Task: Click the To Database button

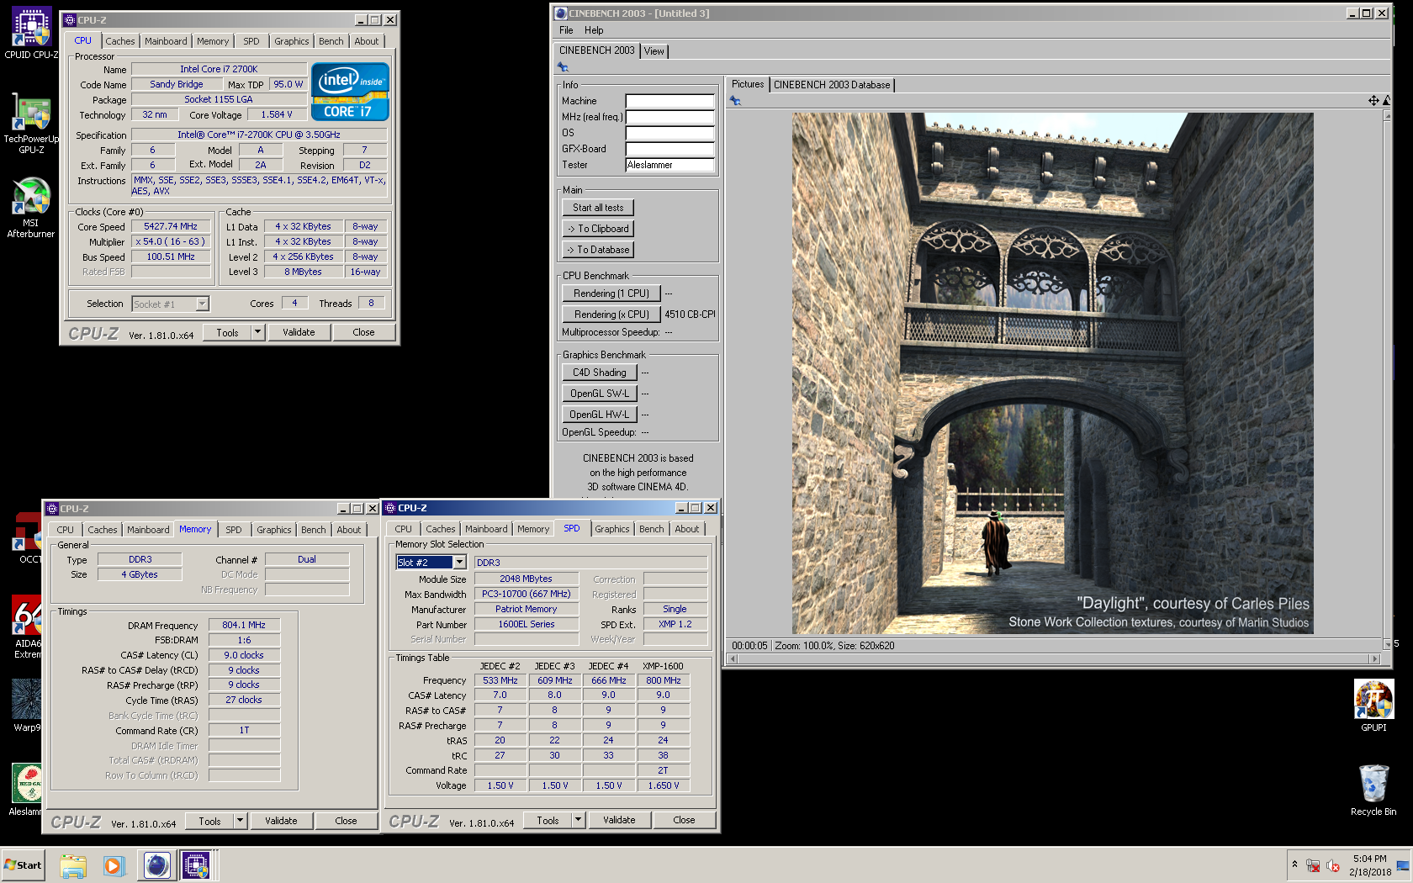Action: tap(598, 250)
